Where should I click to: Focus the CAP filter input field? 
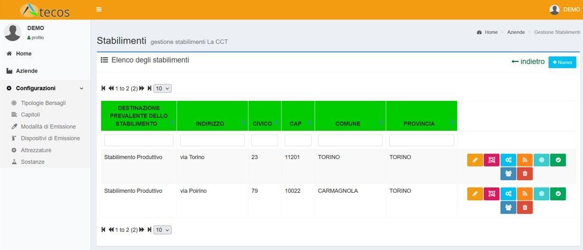pos(298,140)
